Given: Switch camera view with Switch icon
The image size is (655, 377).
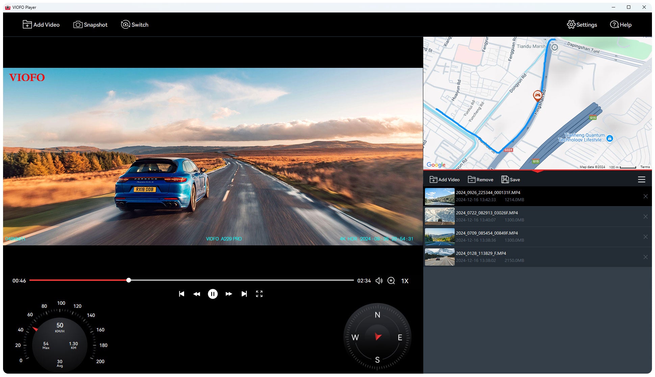Looking at the screenshot, I should tap(125, 25).
